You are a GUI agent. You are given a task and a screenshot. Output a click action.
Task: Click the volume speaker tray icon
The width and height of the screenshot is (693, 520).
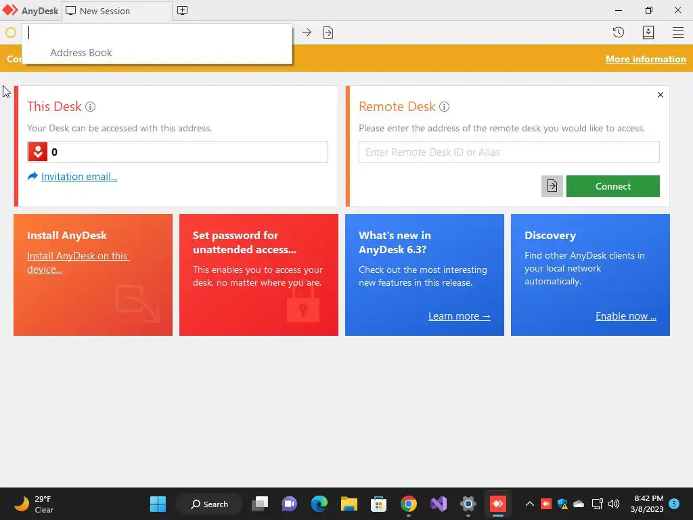pos(614,504)
